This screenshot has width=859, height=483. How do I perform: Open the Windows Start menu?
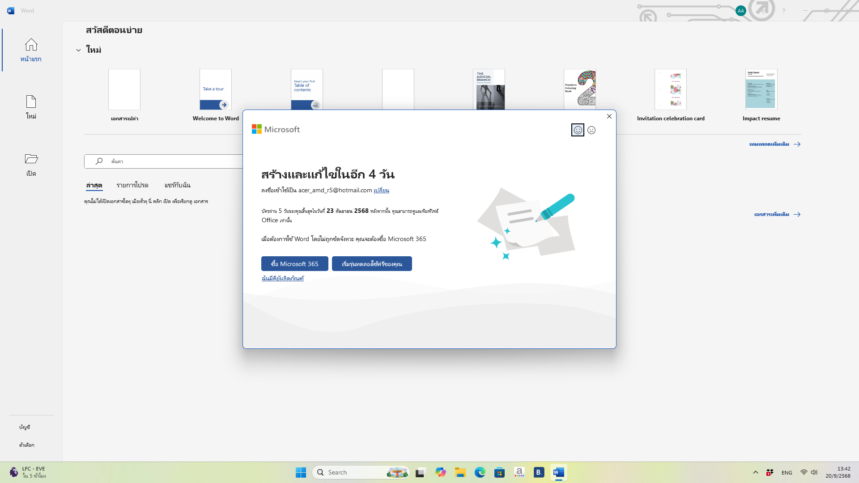(301, 472)
